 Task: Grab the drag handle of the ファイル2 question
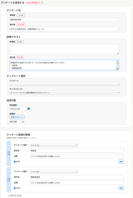click(x=9, y=179)
